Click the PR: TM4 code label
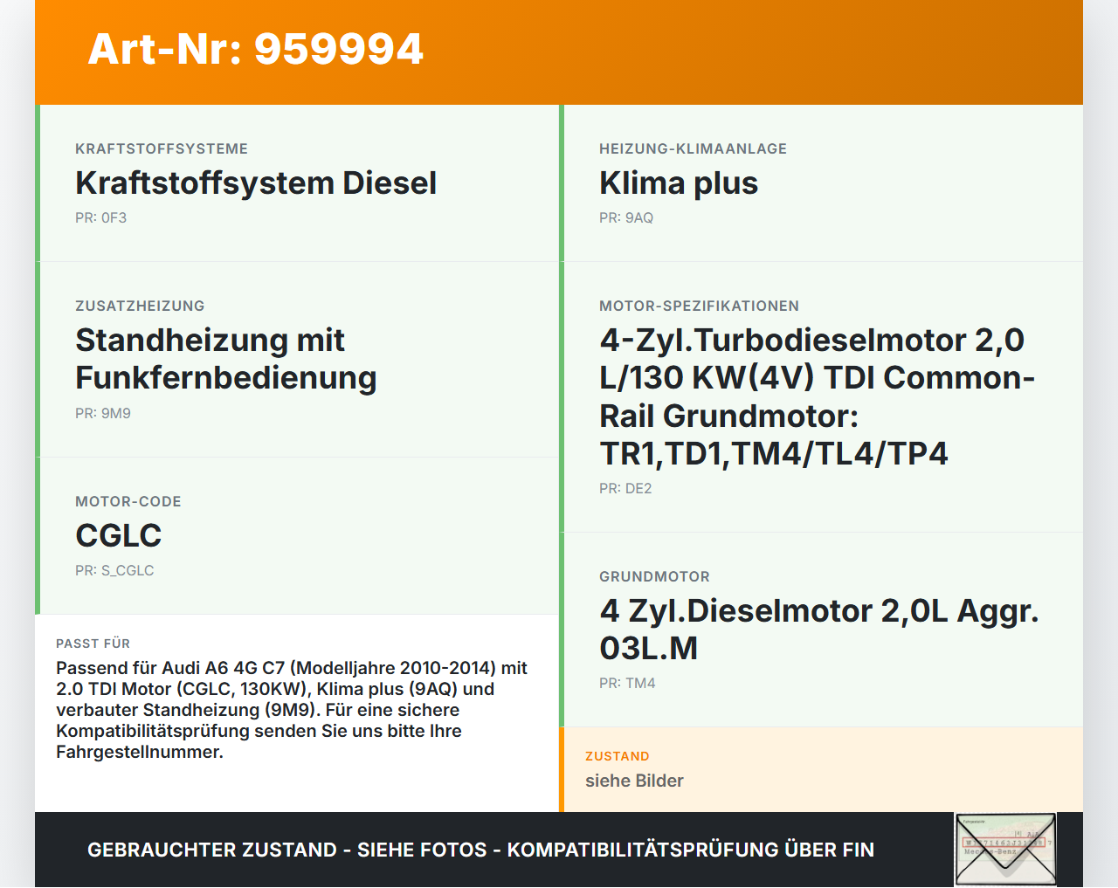The width and height of the screenshot is (1118, 888). pos(627,683)
